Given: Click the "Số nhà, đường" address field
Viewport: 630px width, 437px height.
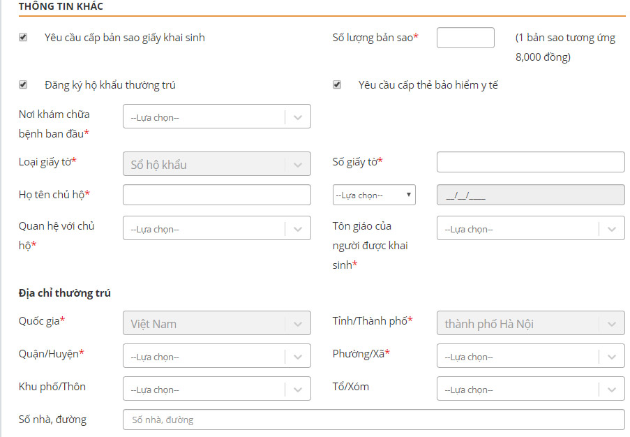Looking at the screenshot, I should click(375, 420).
